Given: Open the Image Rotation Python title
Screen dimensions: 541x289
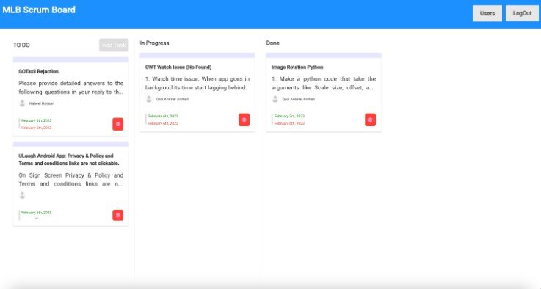Looking at the screenshot, I should [x=297, y=67].
